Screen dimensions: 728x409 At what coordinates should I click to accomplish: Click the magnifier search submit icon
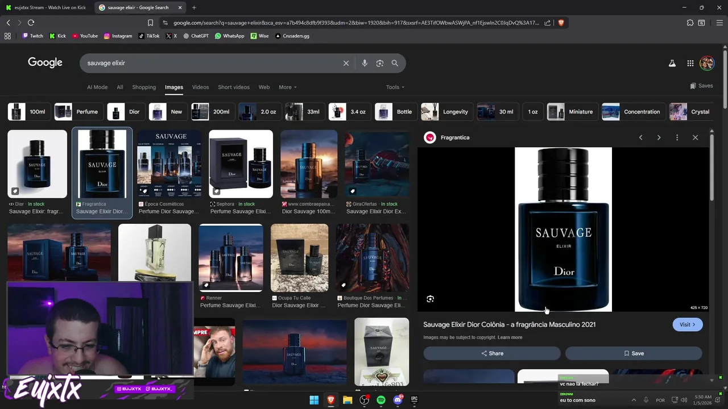395,63
